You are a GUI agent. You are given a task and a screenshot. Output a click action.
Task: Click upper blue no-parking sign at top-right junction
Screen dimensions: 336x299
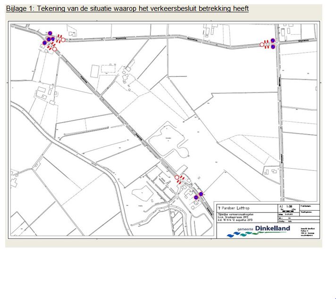pos(273,41)
